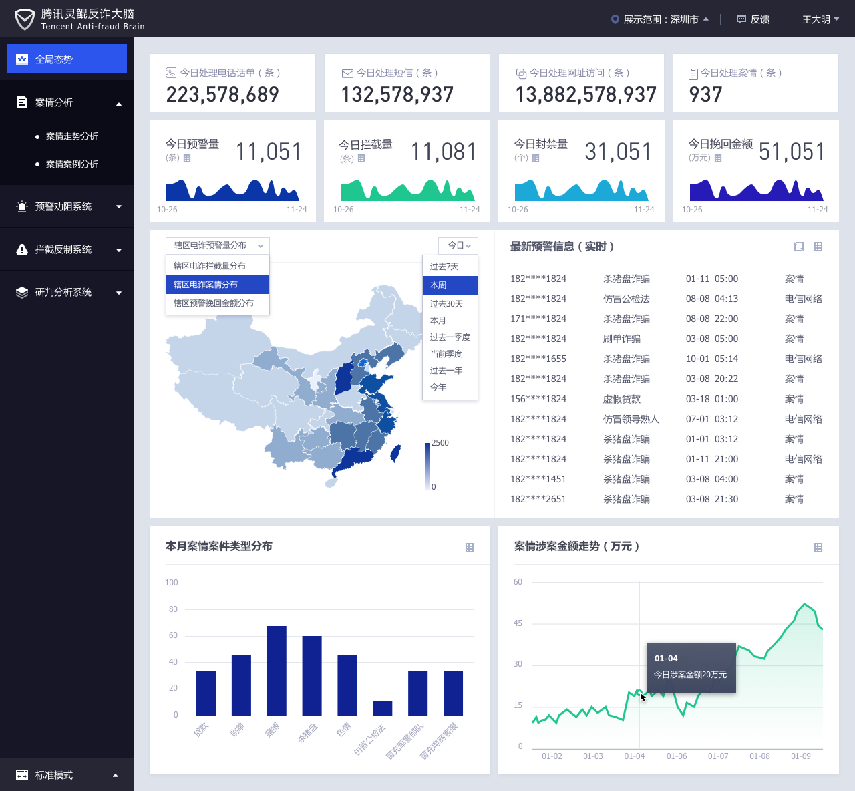Image resolution: width=855 pixels, height=791 pixels.
Task: Open table view for 案情涉案金额走势 chart
Action: coord(818,548)
